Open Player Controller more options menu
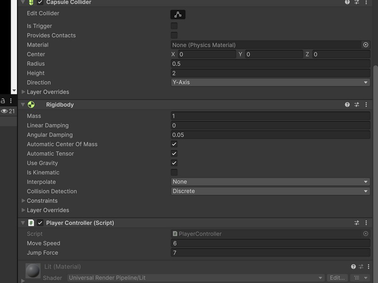 [366, 223]
